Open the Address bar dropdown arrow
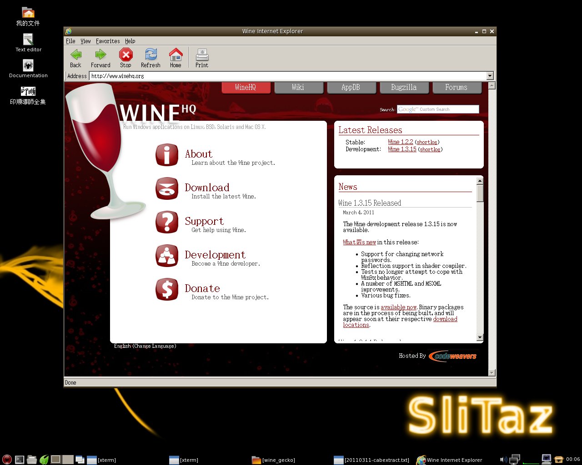Screen dimensions: 582x465 click(490, 76)
